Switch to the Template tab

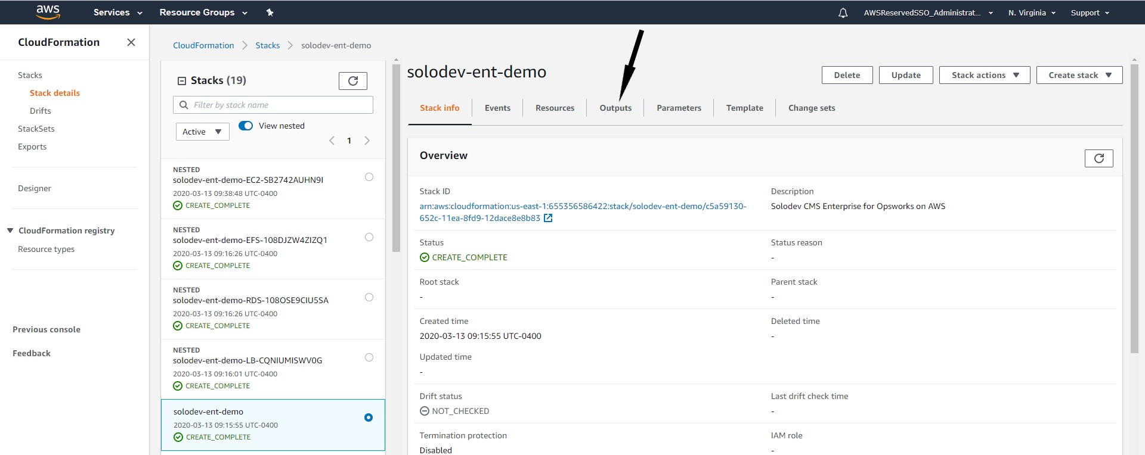tap(744, 108)
